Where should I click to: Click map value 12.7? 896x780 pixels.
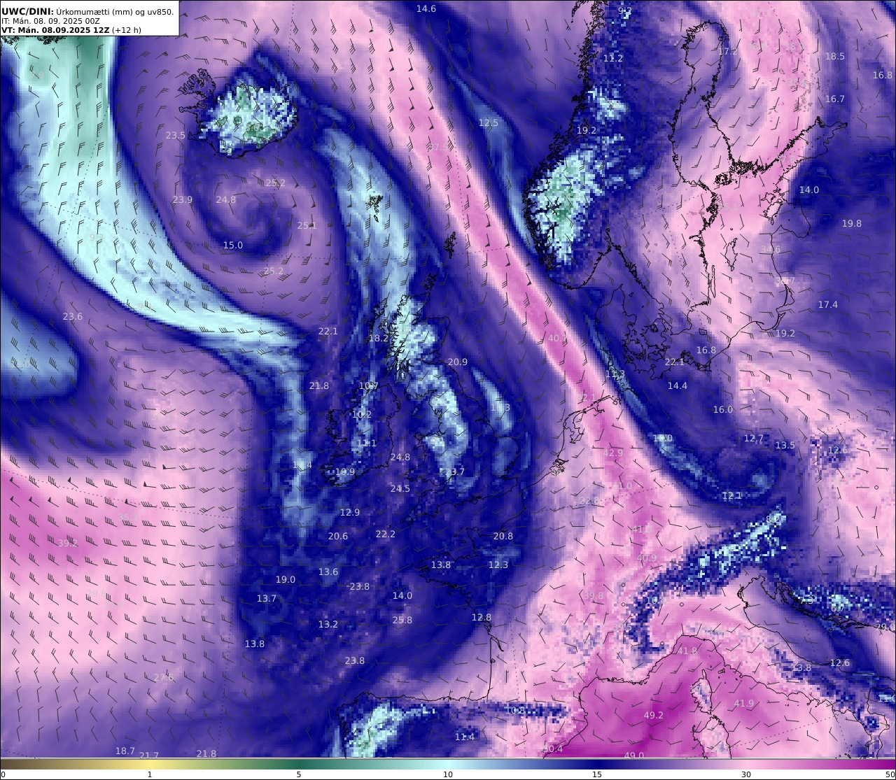tap(754, 439)
